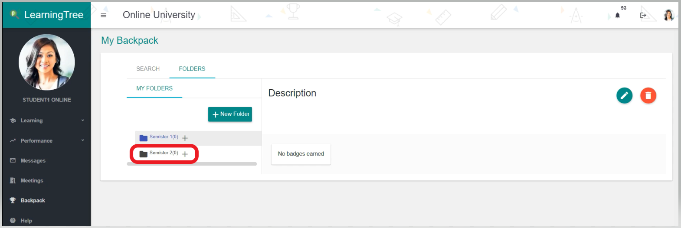681x228 pixels.
Task: Select the FOLDERS tab
Action: coord(192,68)
